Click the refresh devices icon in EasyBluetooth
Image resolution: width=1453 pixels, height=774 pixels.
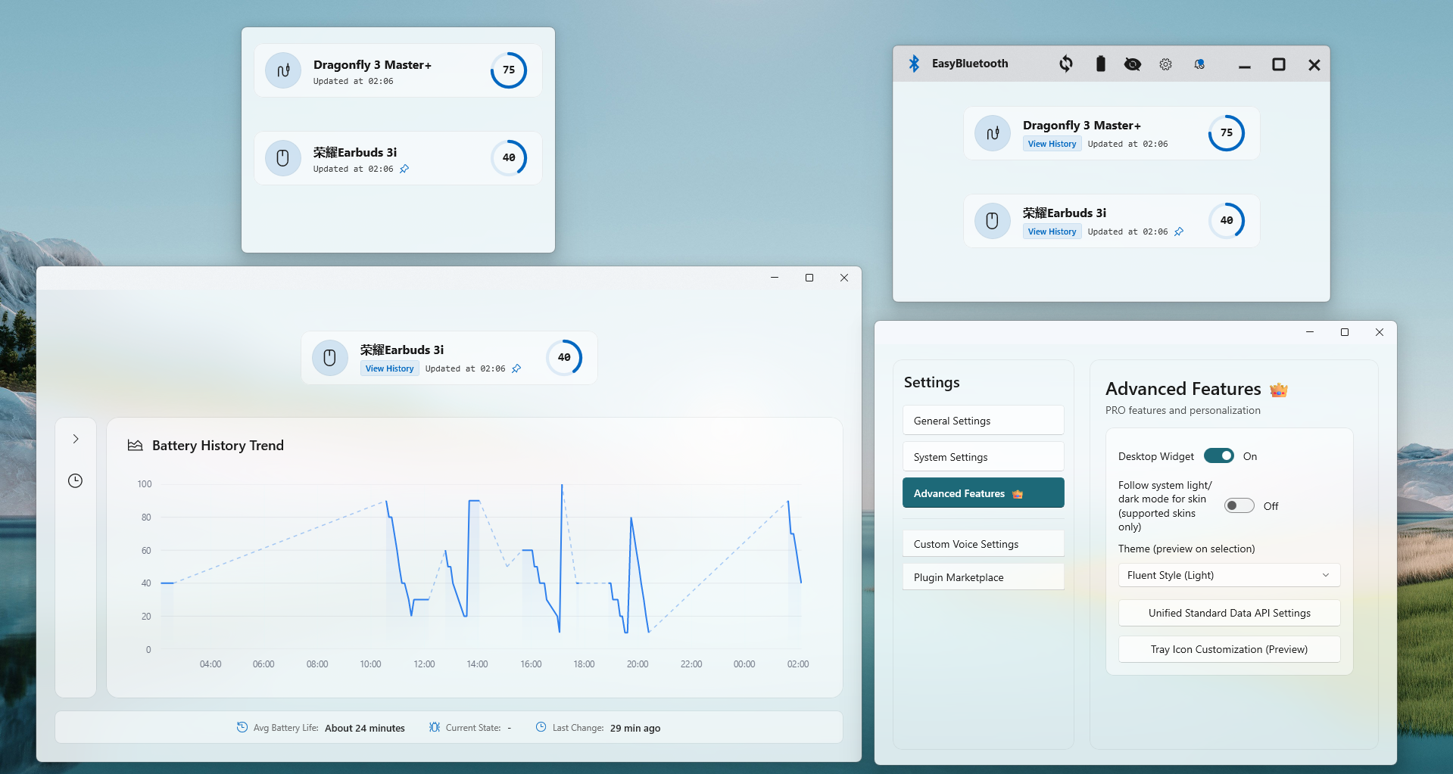(x=1066, y=64)
